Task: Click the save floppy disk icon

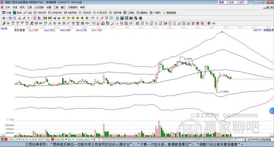Action: coord(131,18)
